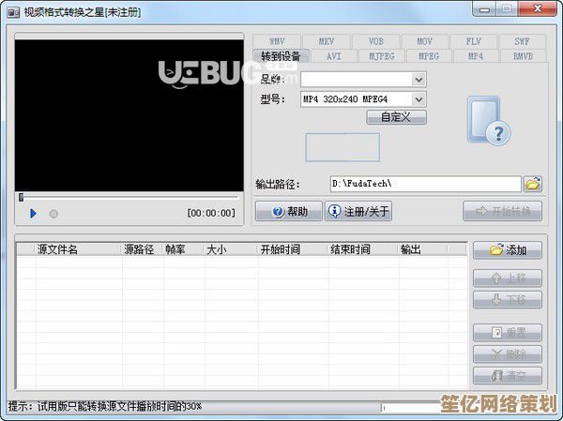Click the gray stop button beside play
Viewport: 563px width, 421px height.
53,214
